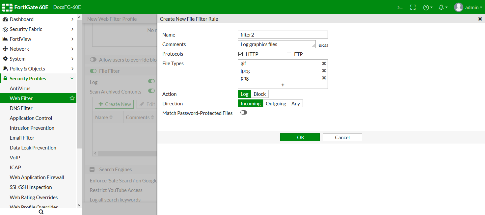Click the FortiGate 60E logo
485x215 pixels.
[25, 7]
